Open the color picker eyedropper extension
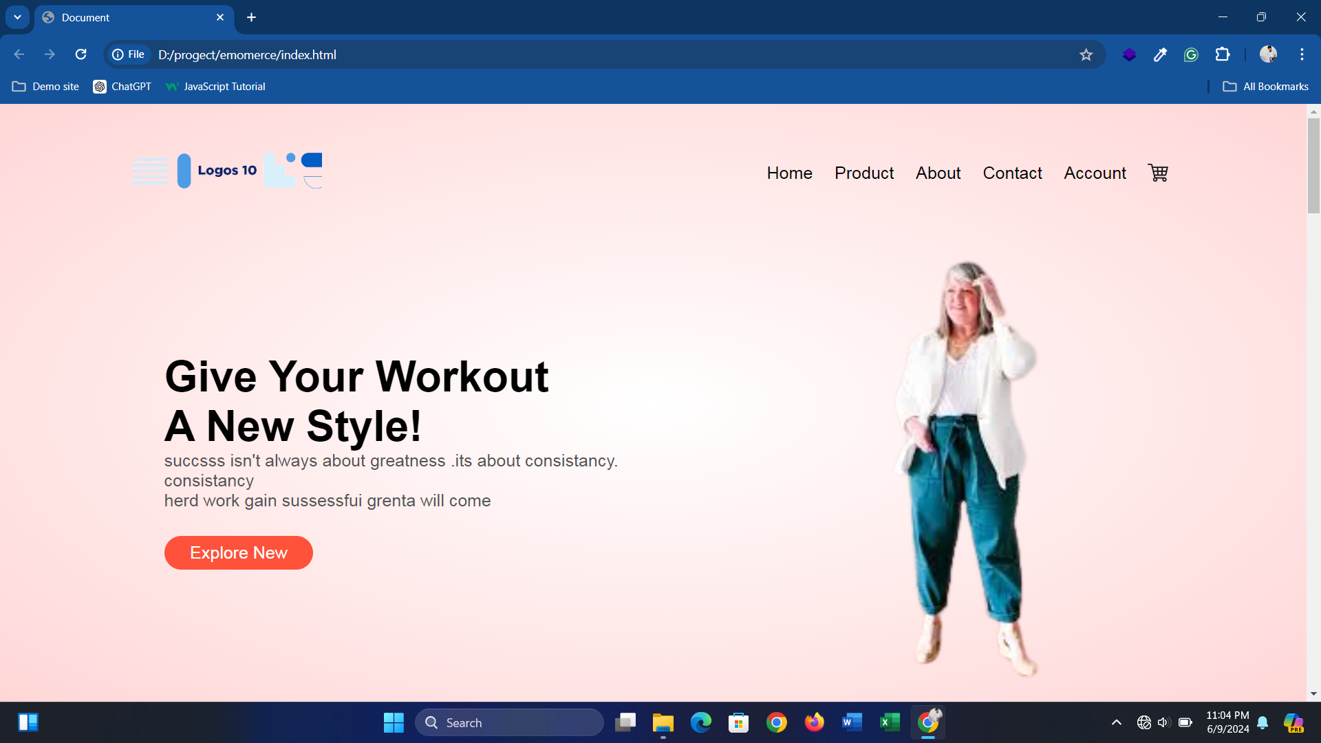Image resolution: width=1321 pixels, height=743 pixels. [1160, 55]
